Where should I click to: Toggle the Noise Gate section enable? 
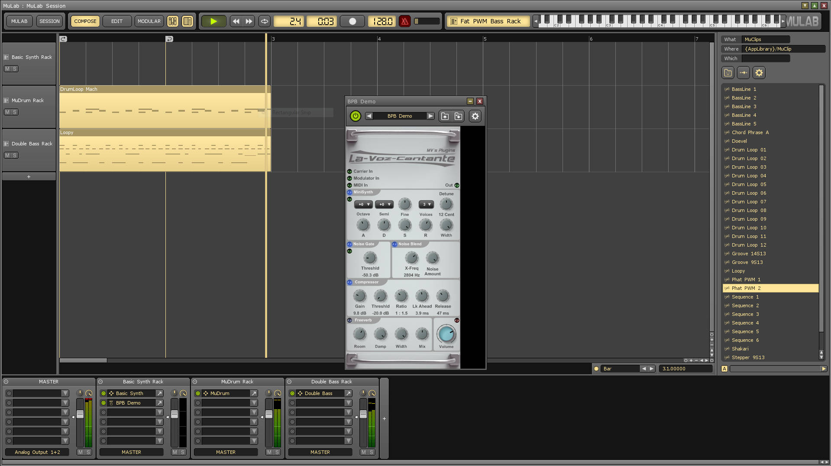349,244
